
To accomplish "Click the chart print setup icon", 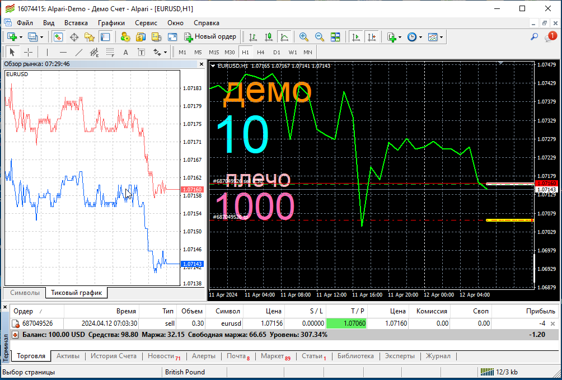I will pos(156,37).
